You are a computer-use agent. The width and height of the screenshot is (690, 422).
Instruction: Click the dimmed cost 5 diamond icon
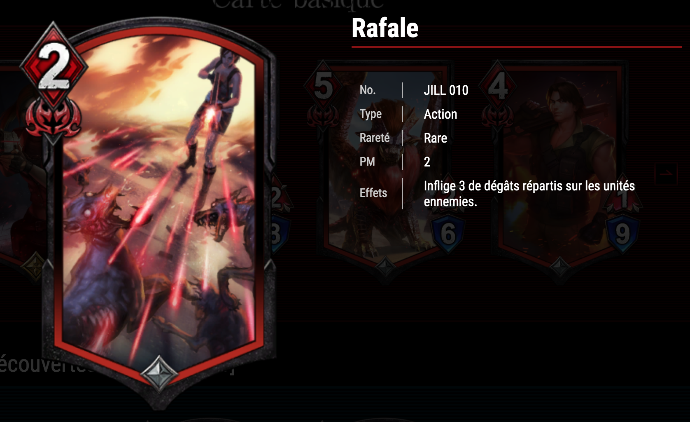coord(323,87)
